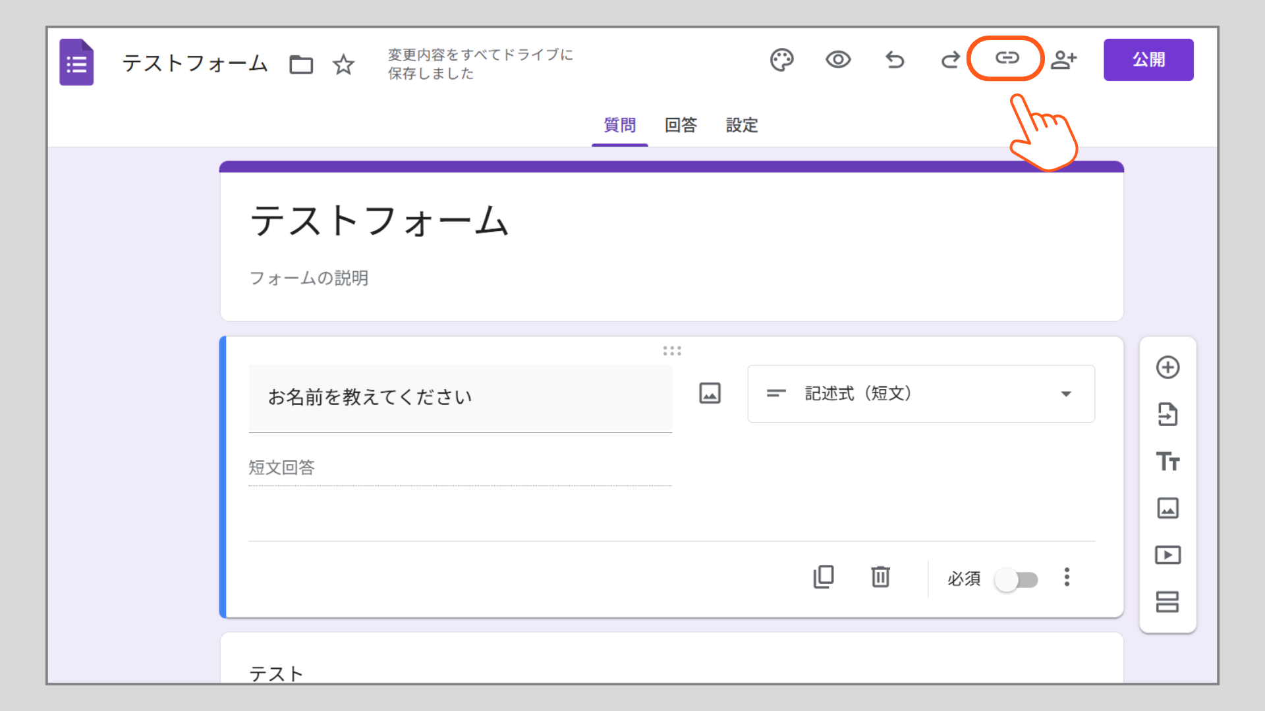Open the 設定 tab
The width and height of the screenshot is (1265, 711).
(x=741, y=125)
